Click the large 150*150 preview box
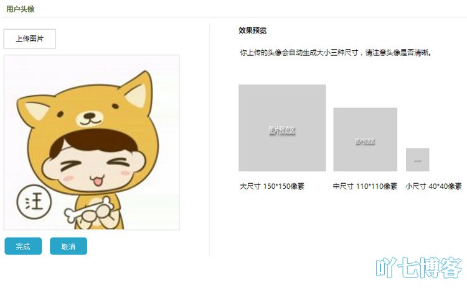 click(x=282, y=128)
